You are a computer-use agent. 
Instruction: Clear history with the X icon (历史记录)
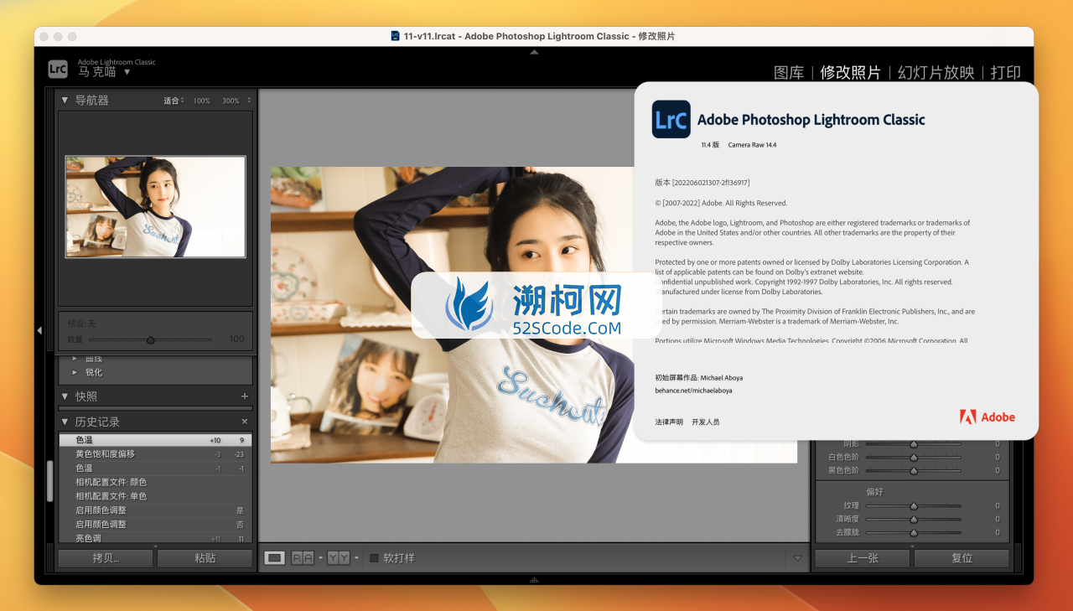pos(245,422)
